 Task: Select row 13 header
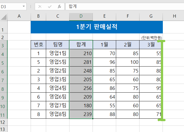pyautogui.click(x=4, y=129)
